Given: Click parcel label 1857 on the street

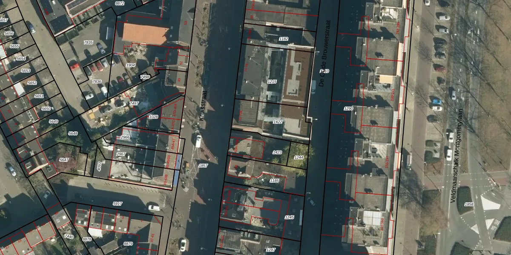Looking at the screenshot, I should (203, 165).
